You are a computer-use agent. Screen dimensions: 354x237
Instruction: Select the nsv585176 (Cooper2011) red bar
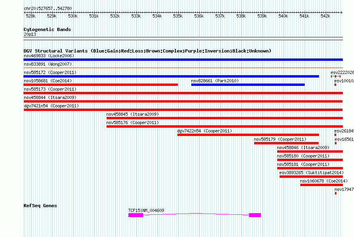(225, 126)
